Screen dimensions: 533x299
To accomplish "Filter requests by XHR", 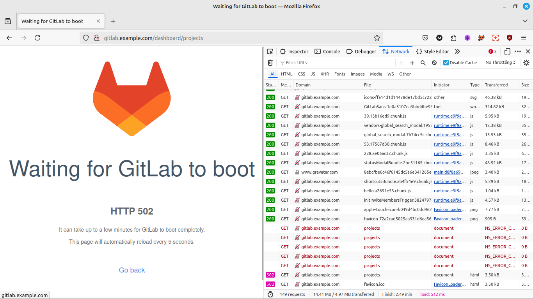I will point(325,74).
